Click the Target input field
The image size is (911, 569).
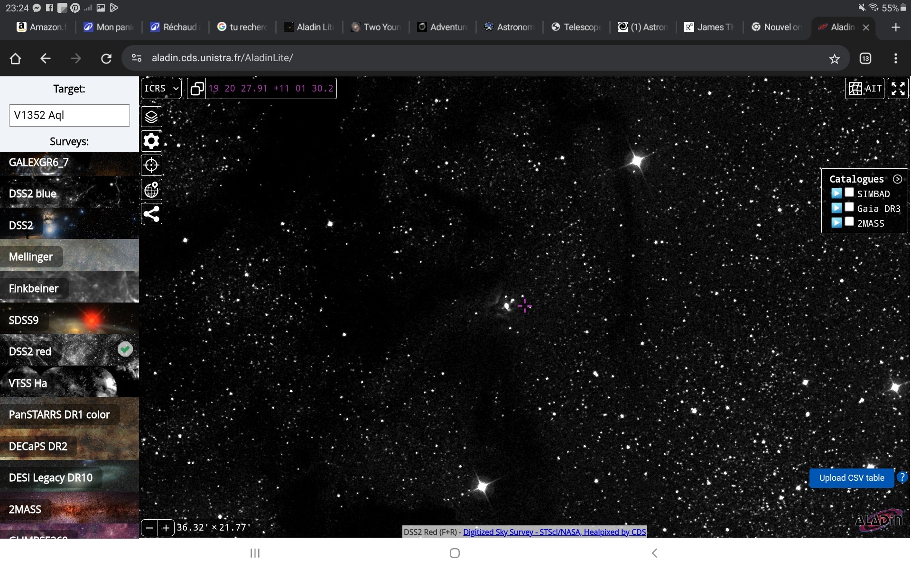(69, 115)
